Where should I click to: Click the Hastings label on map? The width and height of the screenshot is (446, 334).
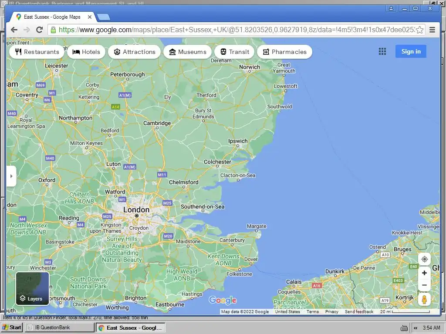(x=192, y=294)
